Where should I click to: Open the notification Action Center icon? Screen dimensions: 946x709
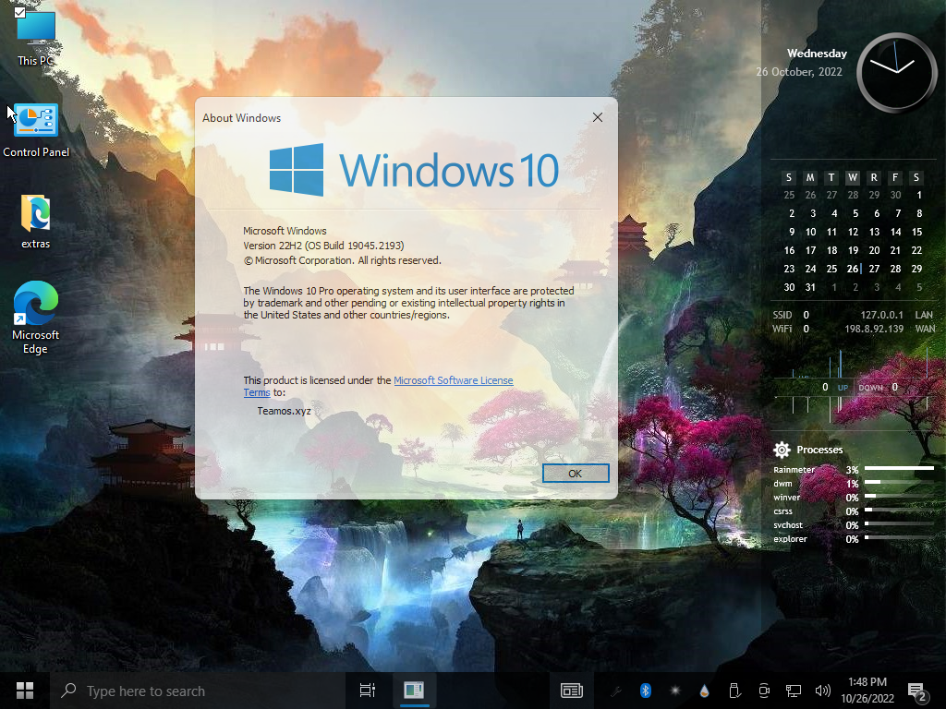[916, 691]
